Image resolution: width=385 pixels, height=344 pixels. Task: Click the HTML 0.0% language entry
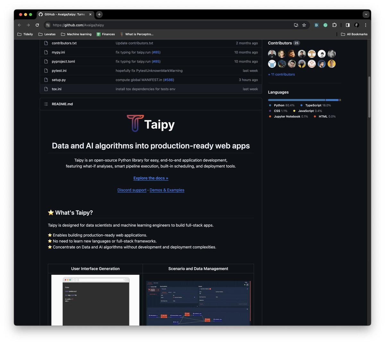[x=325, y=116]
